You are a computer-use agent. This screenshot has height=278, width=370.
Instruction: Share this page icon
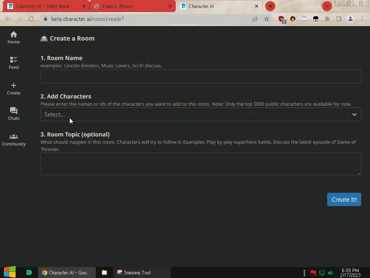click(255, 19)
